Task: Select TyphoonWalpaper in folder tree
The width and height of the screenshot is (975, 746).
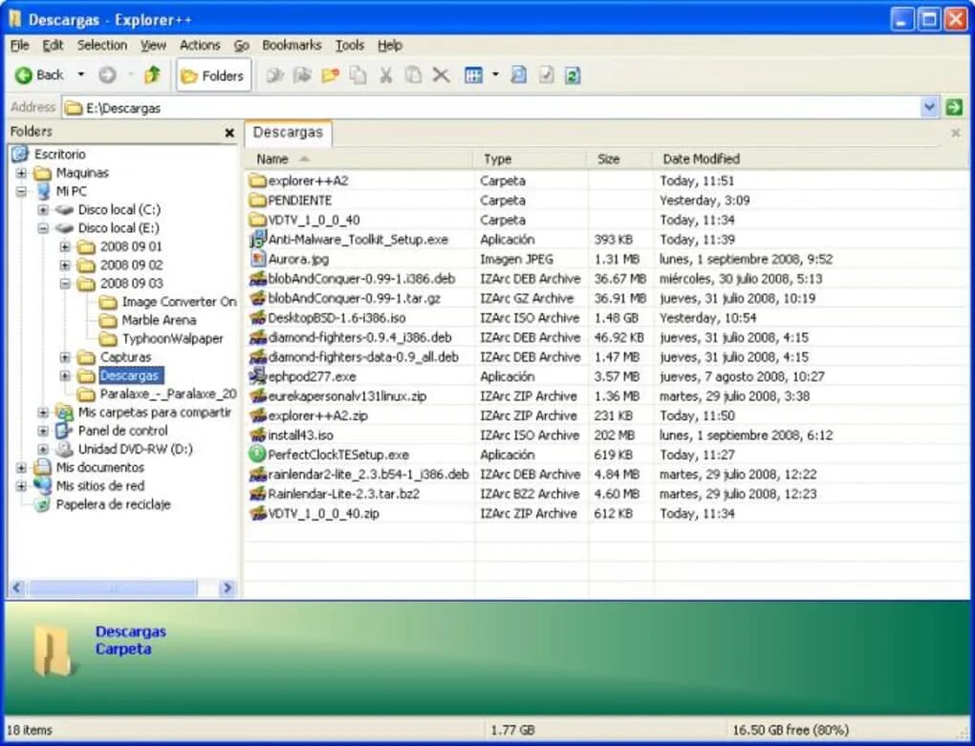Action: click(x=172, y=338)
